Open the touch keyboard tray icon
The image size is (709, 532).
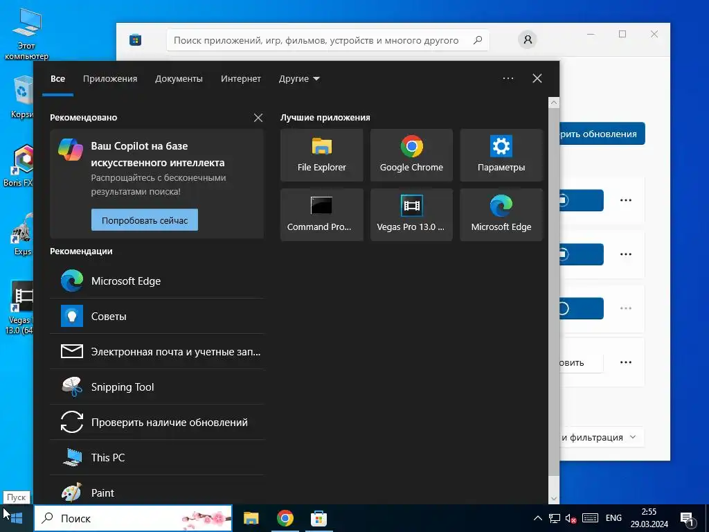[590, 518]
